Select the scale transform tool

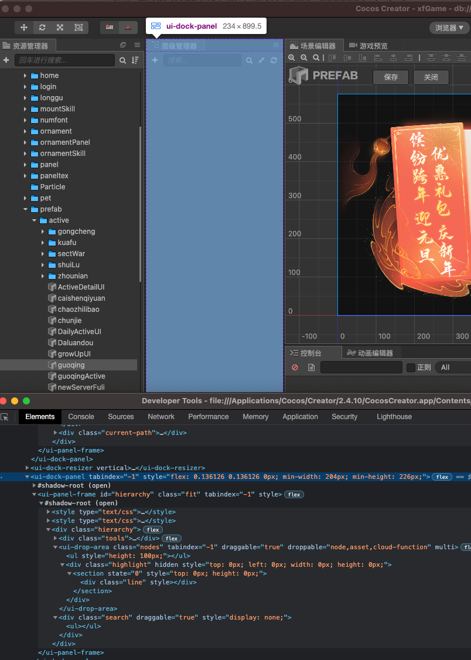60,28
